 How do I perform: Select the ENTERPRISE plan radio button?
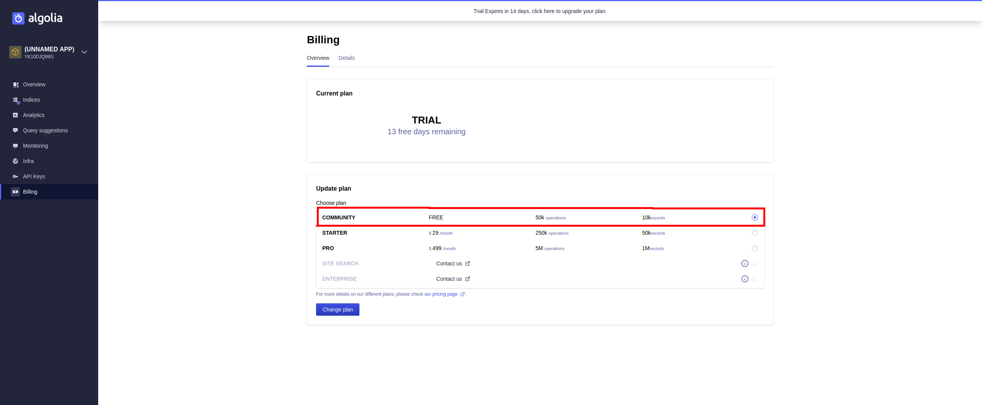click(x=755, y=279)
